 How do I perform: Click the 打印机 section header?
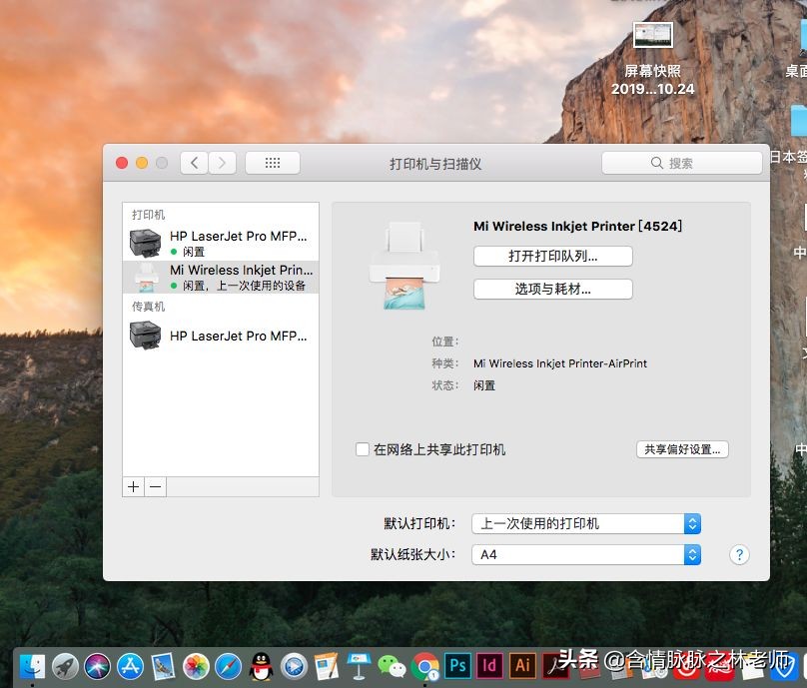[148, 215]
